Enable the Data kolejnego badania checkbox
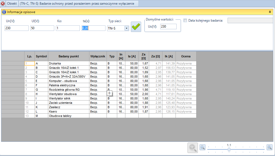Image resolution: width=275 pixels, height=156 pixels. (x=185, y=20)
